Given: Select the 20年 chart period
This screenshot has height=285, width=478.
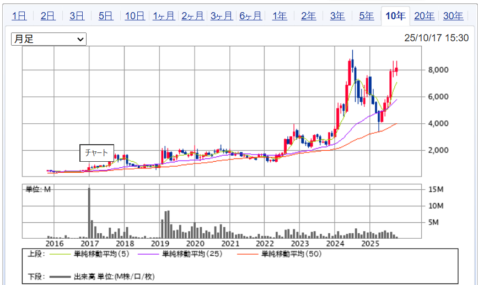Looking at the screenshot, I should (424, 16).
